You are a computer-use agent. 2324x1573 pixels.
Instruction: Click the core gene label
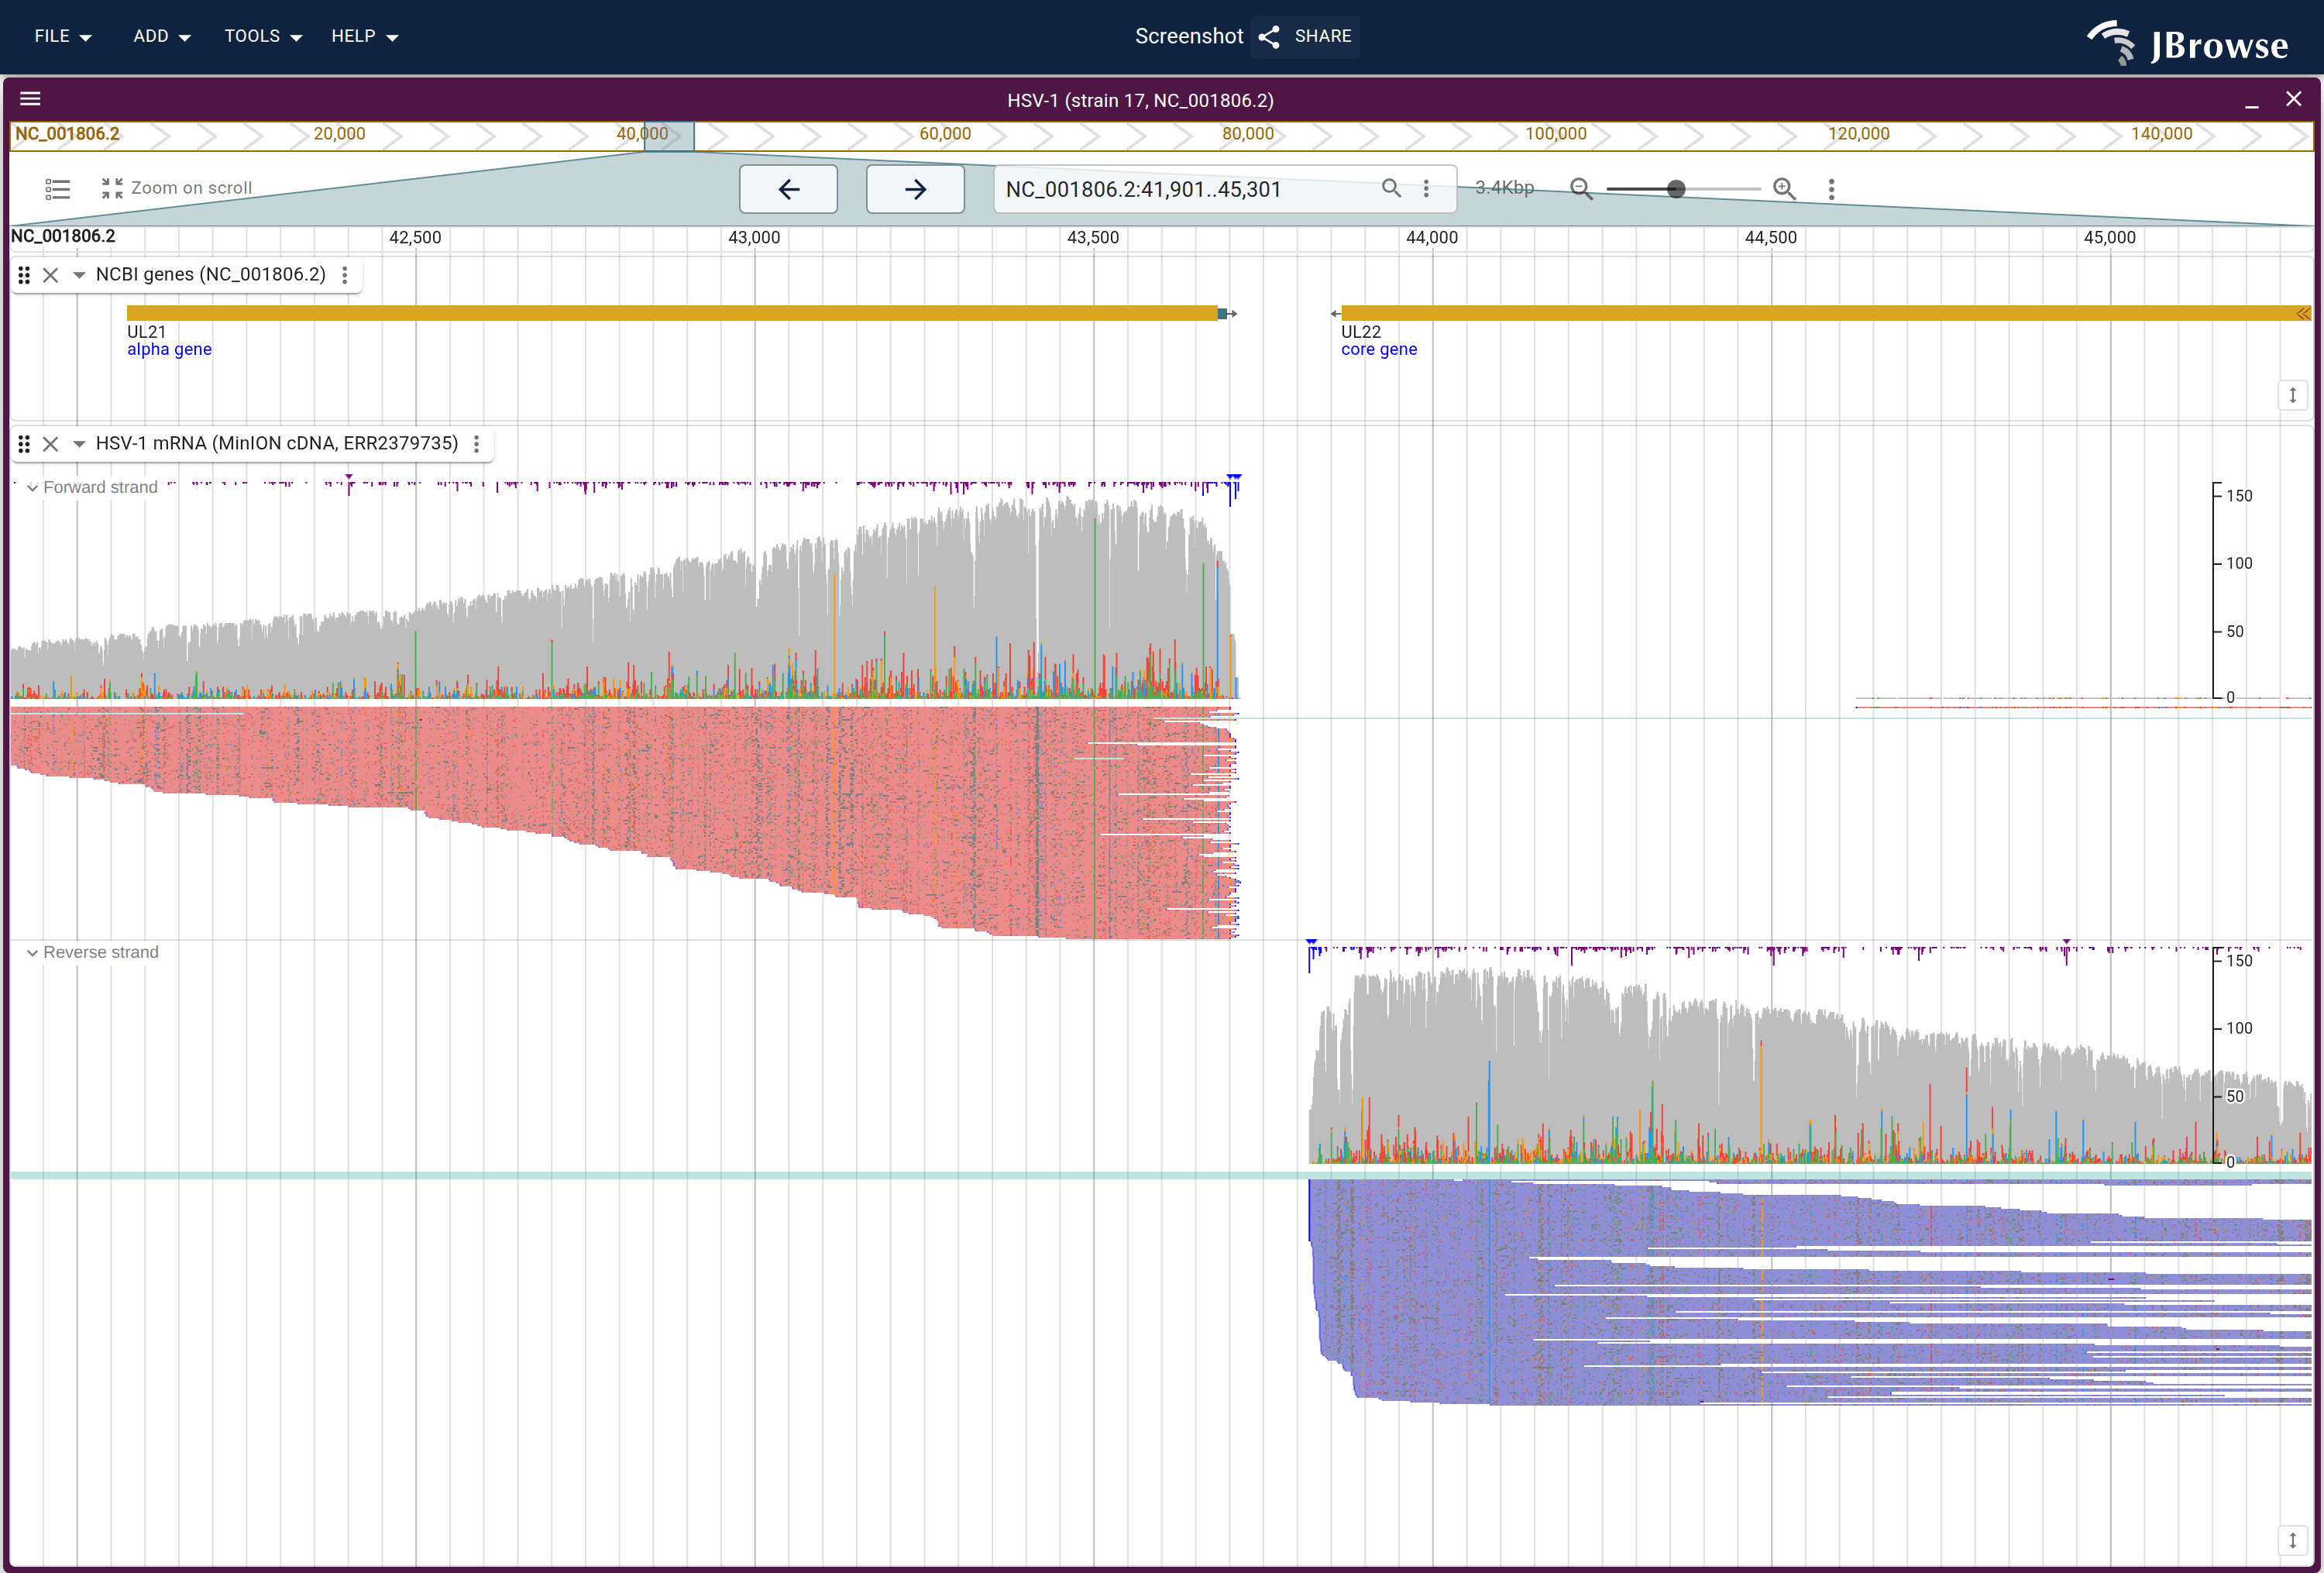pos(1379,349)
